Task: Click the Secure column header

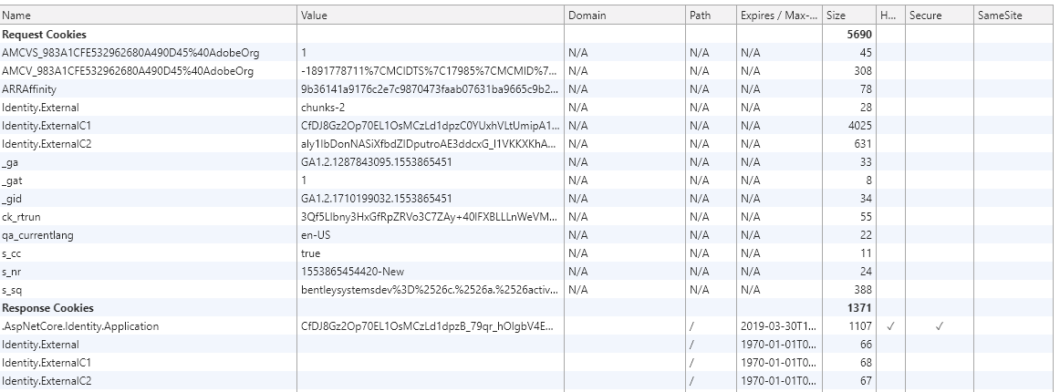Action: [x=940, y=15]
